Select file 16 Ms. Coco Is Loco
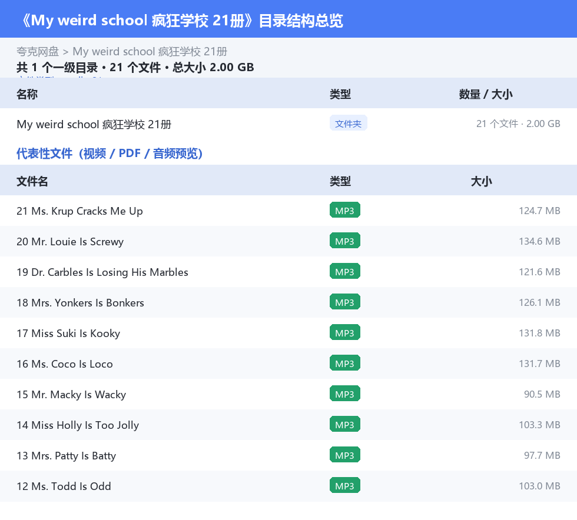The width and height of the screenshot is (577, 520). 288,364
